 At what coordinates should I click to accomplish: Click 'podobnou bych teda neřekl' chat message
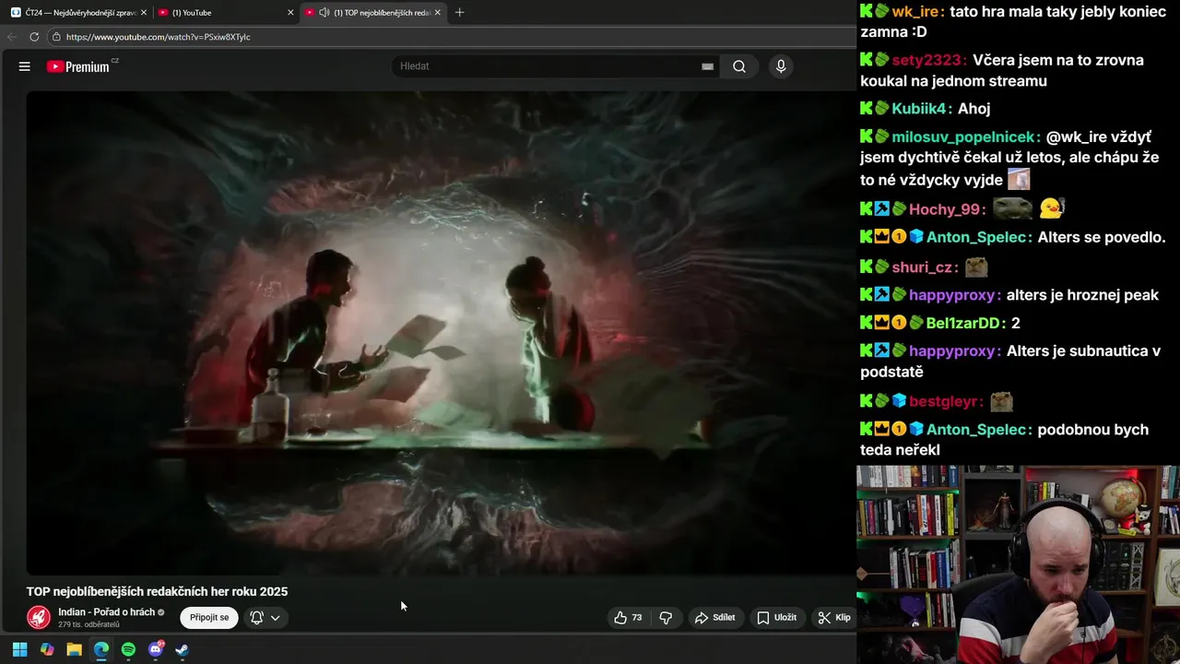pyautogui.click(x=1005, y=440)
